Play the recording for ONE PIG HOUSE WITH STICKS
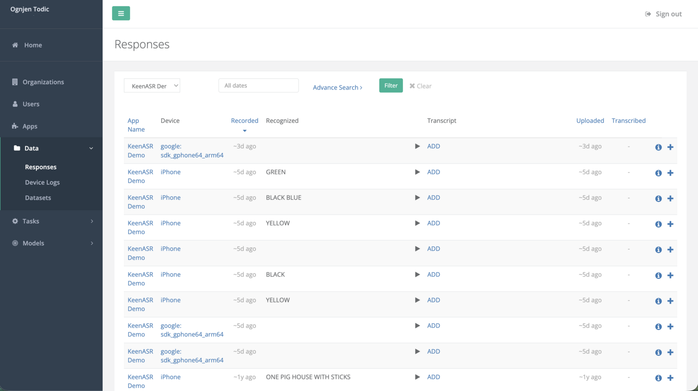Viewport: 698px width, 391px height. point(418,378)
